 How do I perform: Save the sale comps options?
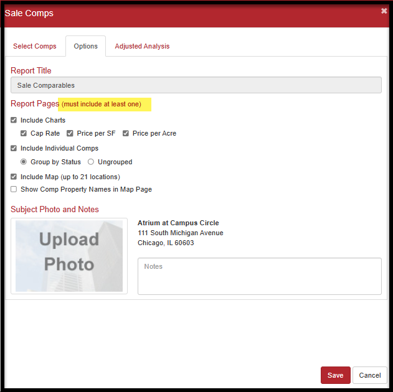tap(335, 375)
